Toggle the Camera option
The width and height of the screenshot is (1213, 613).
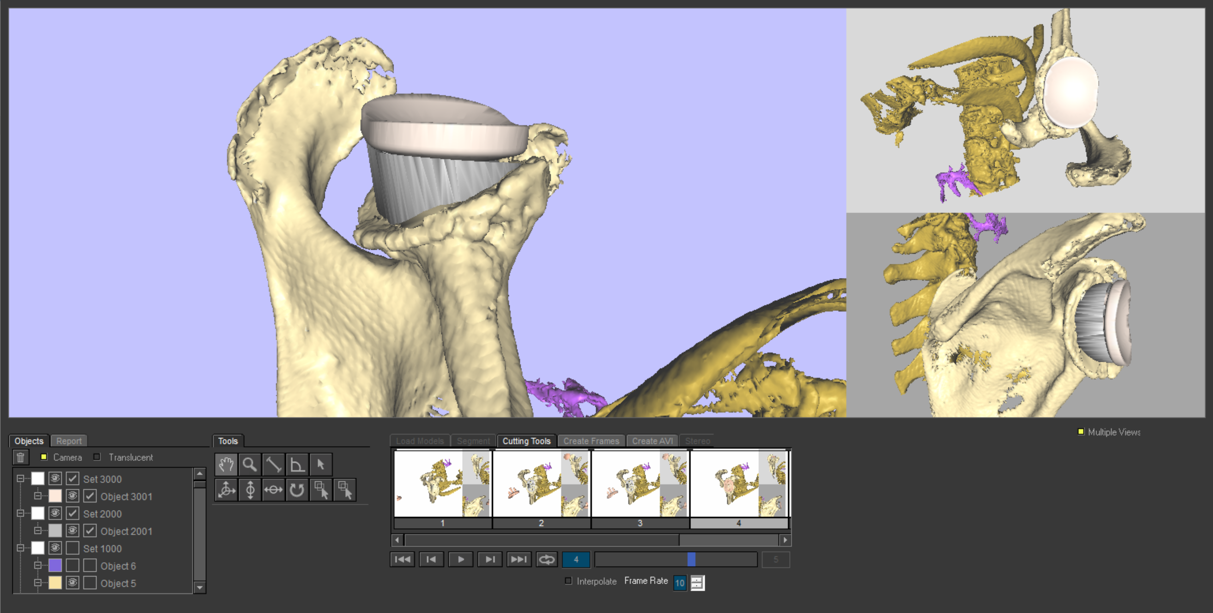pyautogui.click(x=44, y=457)
